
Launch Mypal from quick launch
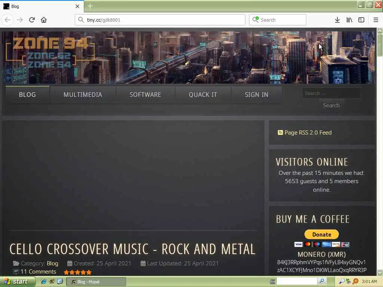coord(52,281)
